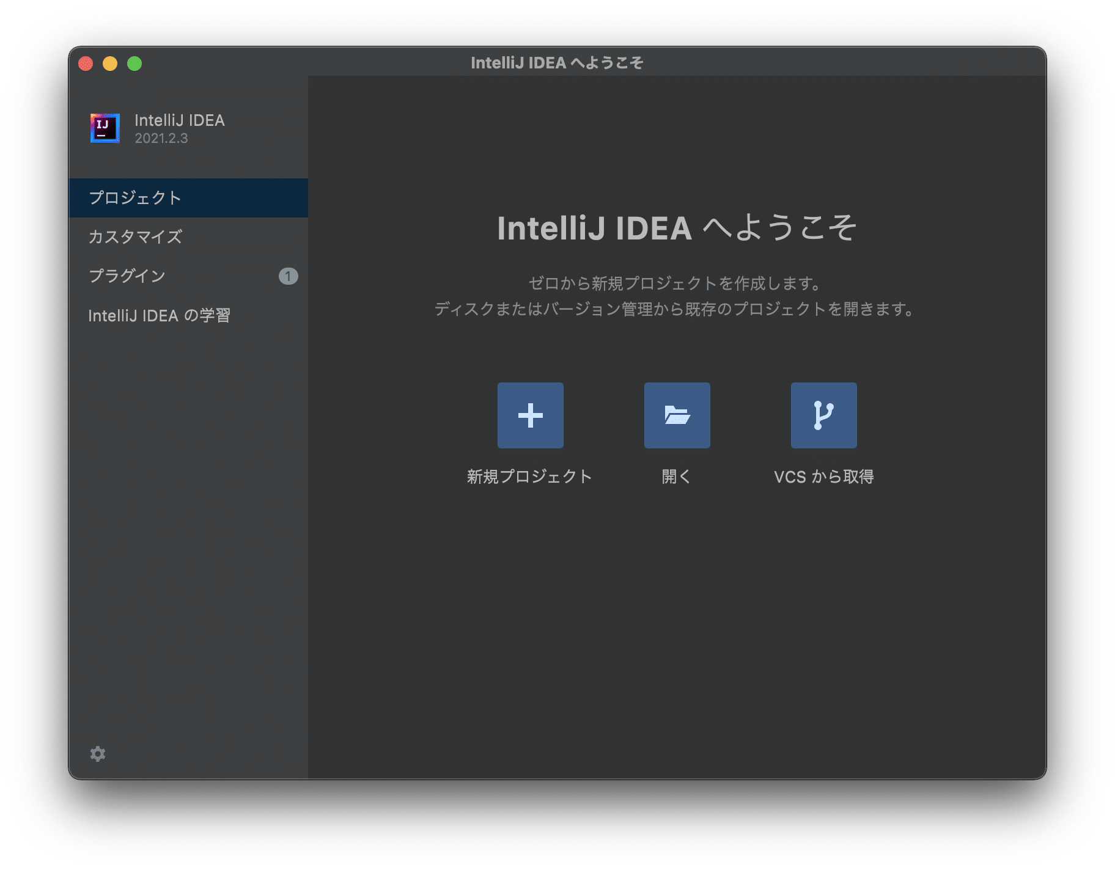The image size is (1115, 870).
Task: Switch to the カスタマイズ tab
Action: point(188,237)
